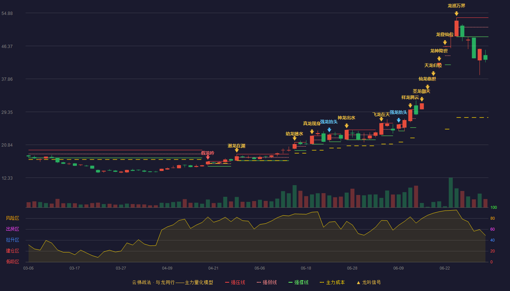The height and width of the screenshot is (291, 510).
Task: Toggle the 主力成本 legend series
Action: 332,282
